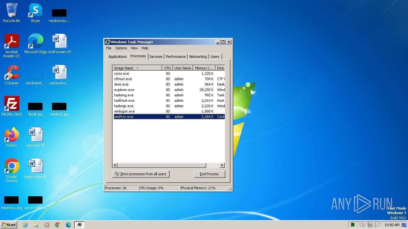408x229 pixels.
Task: Select the winPrsv.exe process
Action: [169, 117]
